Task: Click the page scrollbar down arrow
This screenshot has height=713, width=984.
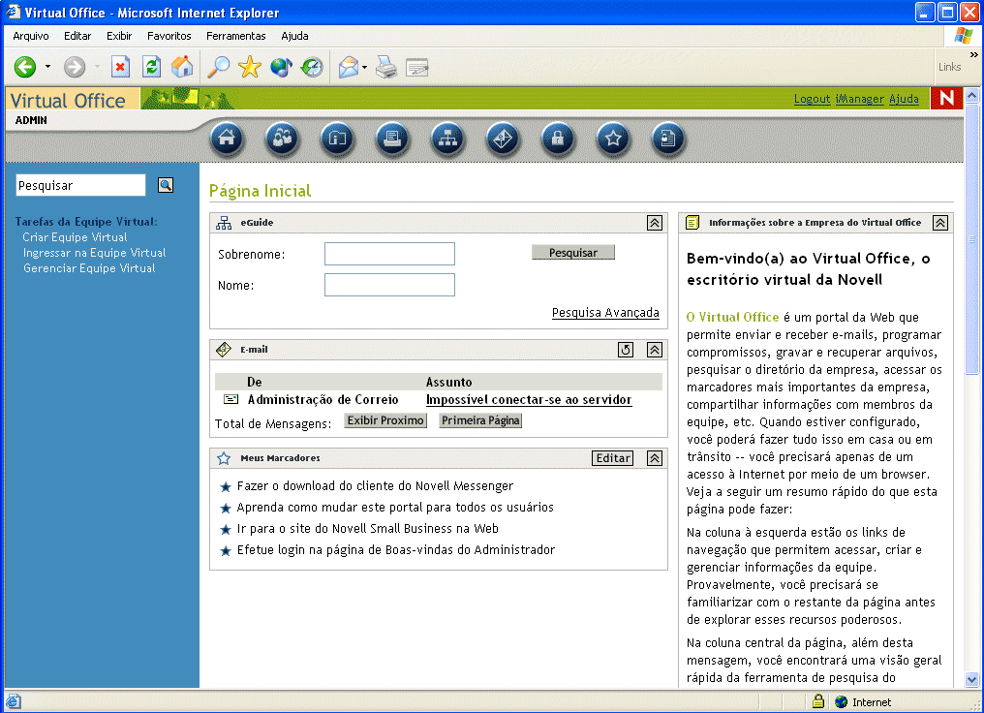Action: [972, 680]
